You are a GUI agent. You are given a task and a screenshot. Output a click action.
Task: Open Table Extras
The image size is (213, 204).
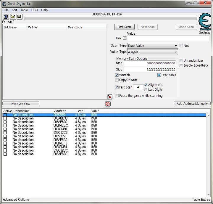201,200
